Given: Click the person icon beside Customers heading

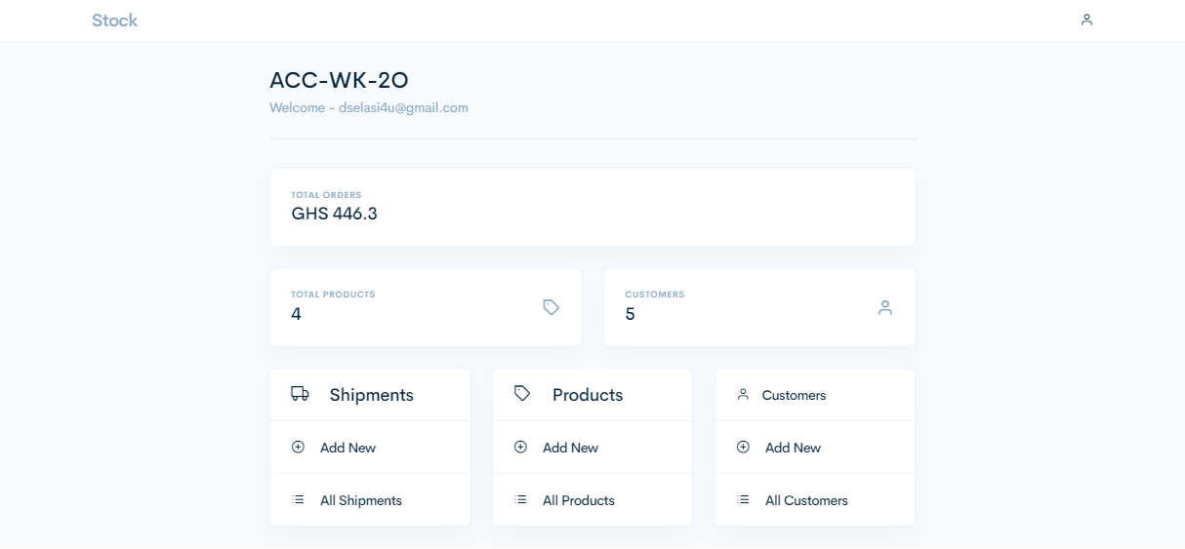Looking at the screenshot, I should pos(743,395).
